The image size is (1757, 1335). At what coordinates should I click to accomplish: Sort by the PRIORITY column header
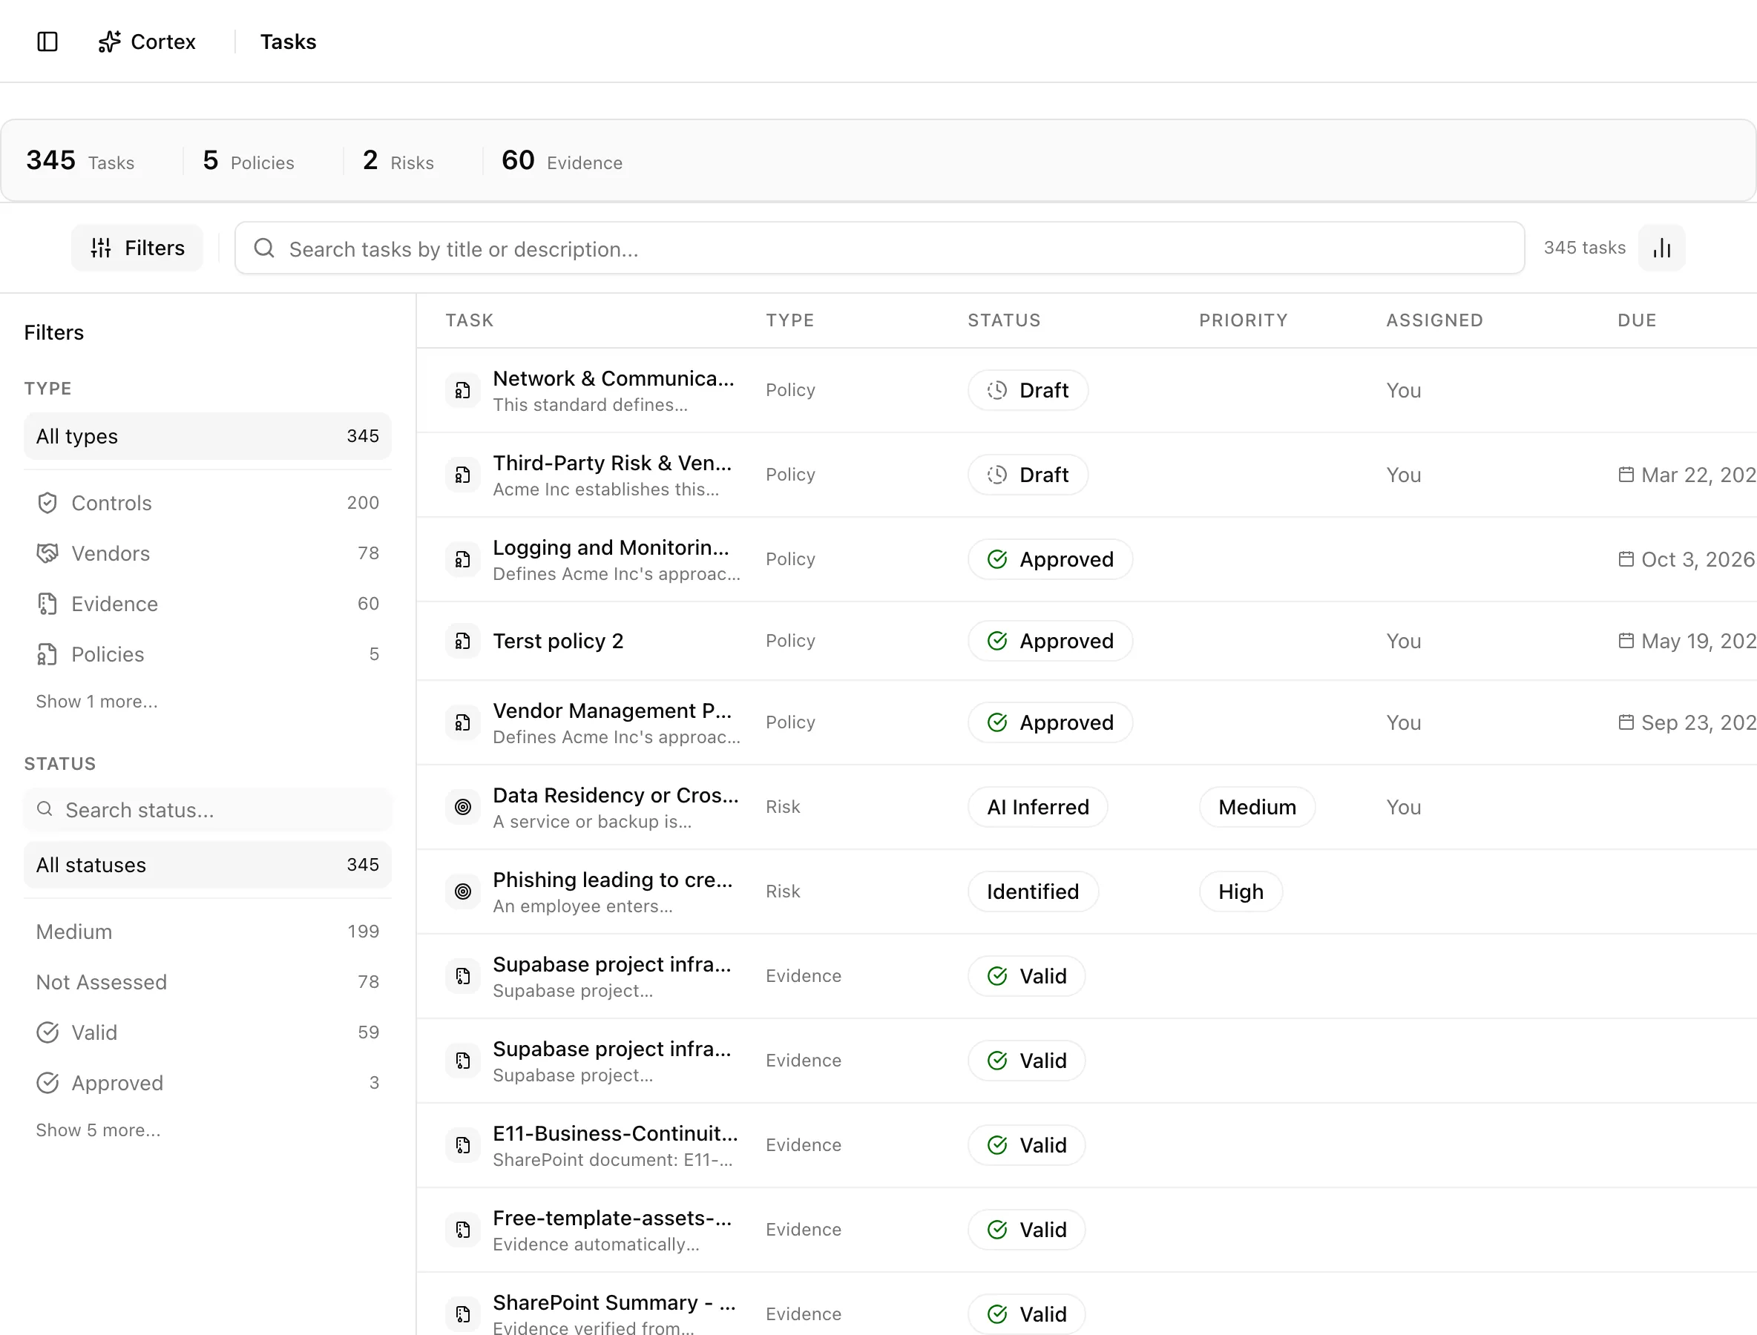pyautogui.click(x=1244, y=320)
